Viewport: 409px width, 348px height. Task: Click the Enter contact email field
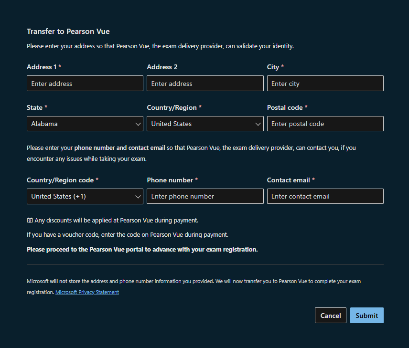pyautogui.click(x=325, y=196)
